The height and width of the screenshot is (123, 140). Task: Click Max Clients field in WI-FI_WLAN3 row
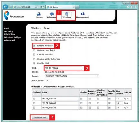119,108
